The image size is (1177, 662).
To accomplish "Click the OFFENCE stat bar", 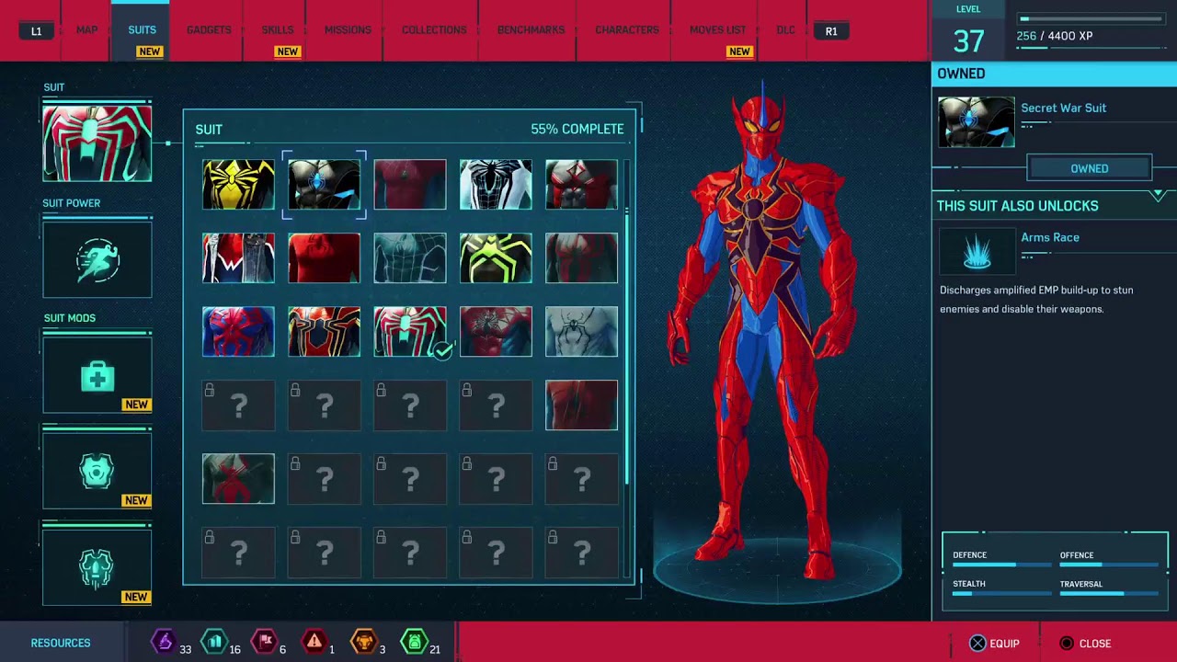I will click(x=1109, y=565).
